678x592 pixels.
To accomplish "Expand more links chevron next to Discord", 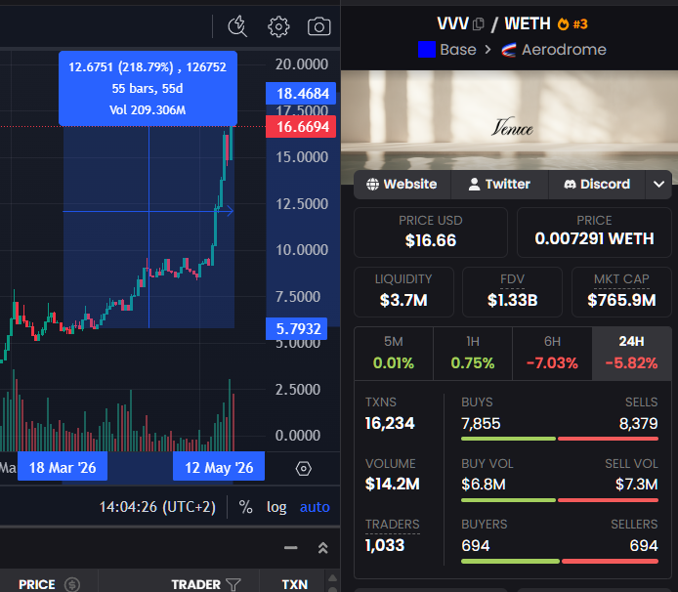I will 658,185.
